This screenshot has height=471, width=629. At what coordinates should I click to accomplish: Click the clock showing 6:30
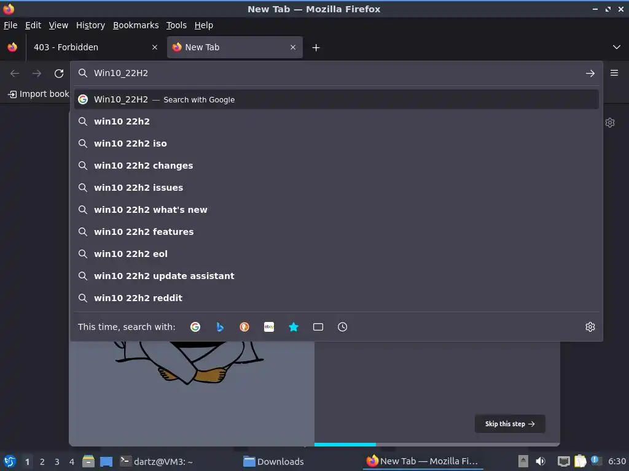(617, 461)
